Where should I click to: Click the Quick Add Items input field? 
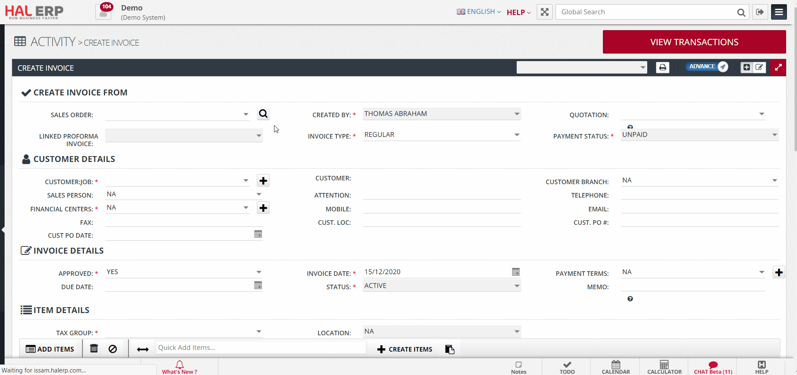point(260,348)
